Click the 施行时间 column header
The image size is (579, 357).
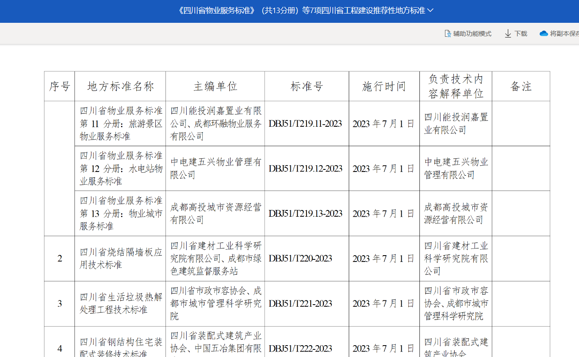[x=384, y=86]
